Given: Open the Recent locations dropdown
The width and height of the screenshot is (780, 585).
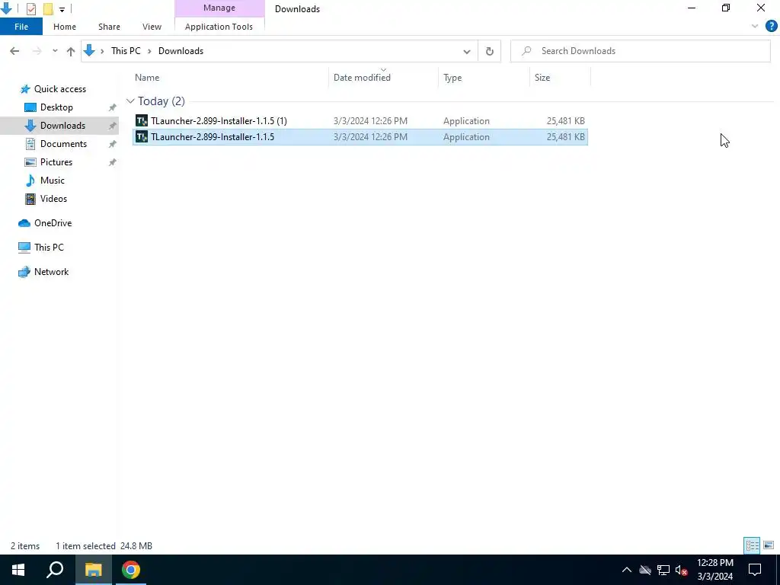Looking at the screenshot, I should point(55,51).
